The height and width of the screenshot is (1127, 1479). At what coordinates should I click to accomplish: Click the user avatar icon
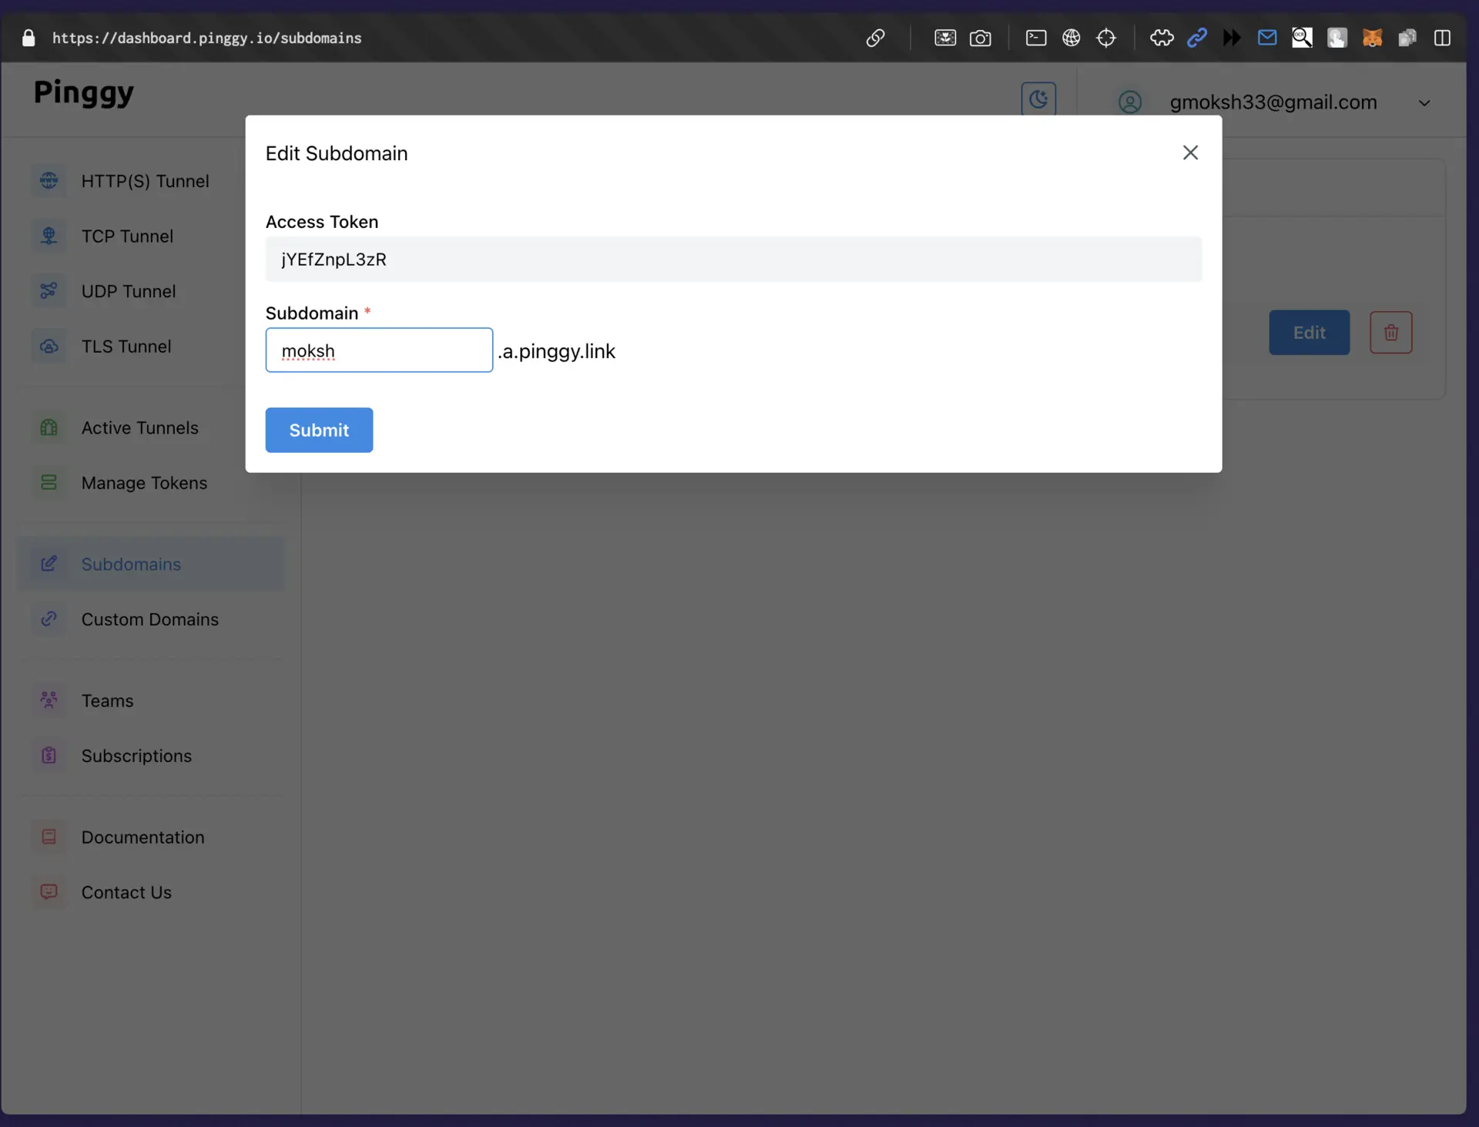click(x=1130, y=102)
